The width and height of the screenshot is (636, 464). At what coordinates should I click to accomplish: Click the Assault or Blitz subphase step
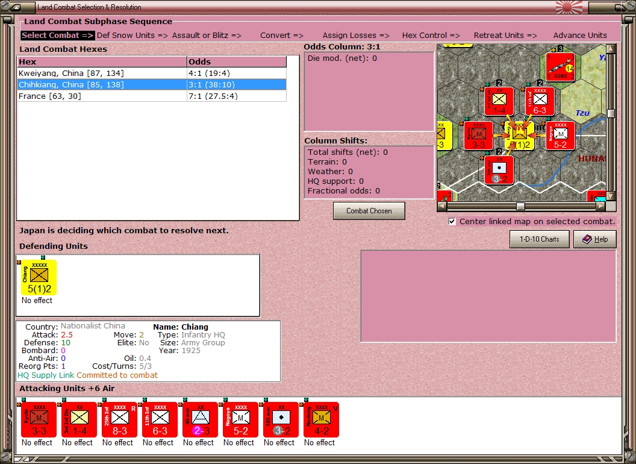[x=207, y=36]
